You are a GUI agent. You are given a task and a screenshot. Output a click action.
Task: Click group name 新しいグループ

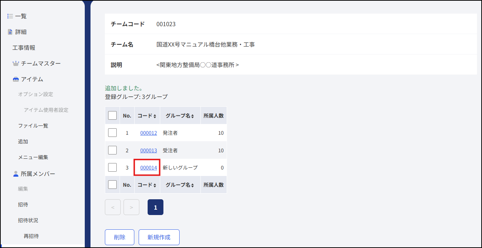(180, 168)
